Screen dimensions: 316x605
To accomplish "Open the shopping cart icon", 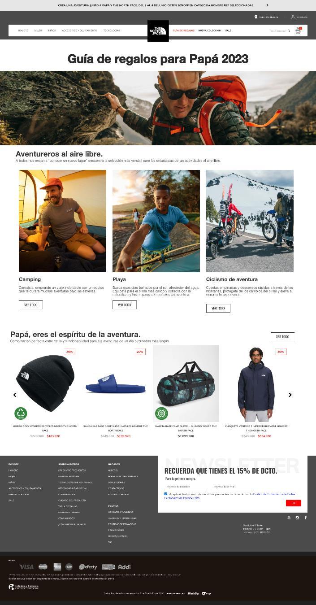I will click(298, 30).
